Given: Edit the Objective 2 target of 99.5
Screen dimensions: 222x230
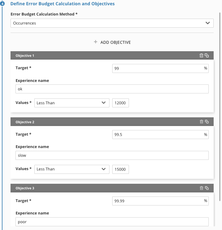Looking at the screenshot, I should (x=160, y=134).
